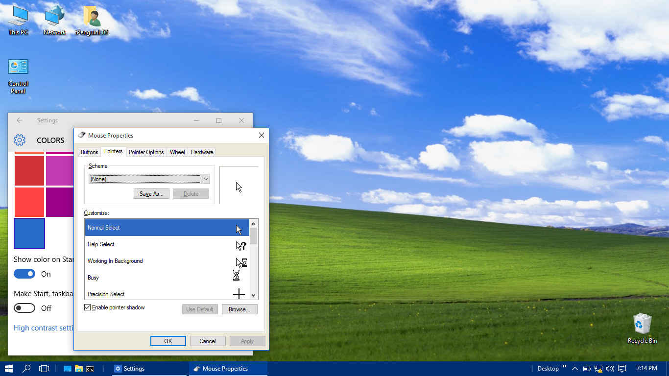The image size is (669, 376).
Task: Click the blue desktop icon in quick launch
Action: (x=68, y=369)
